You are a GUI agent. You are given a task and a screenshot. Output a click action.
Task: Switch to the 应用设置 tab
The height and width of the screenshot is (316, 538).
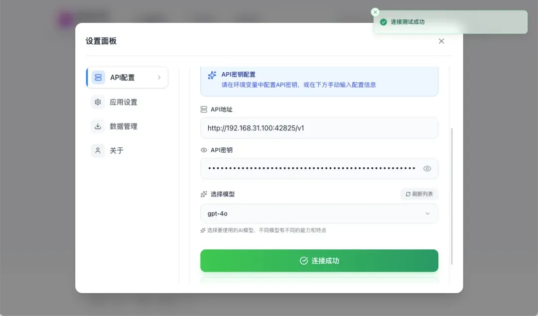(x=124, y=102)
